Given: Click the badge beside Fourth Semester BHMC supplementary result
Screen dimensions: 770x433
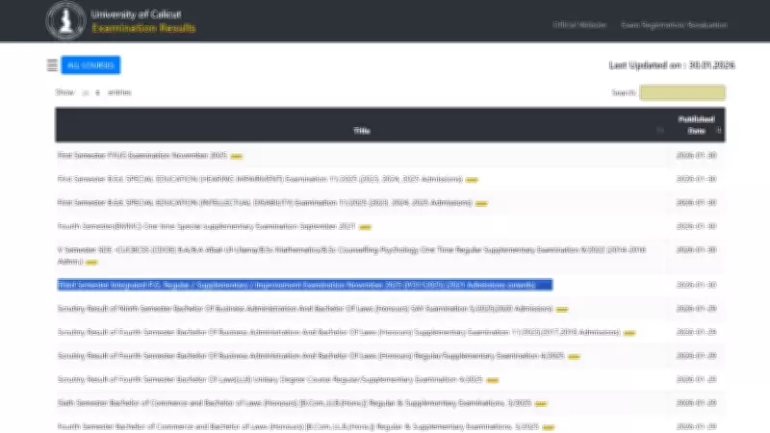Looking at the screenshot, I should 366,228.
